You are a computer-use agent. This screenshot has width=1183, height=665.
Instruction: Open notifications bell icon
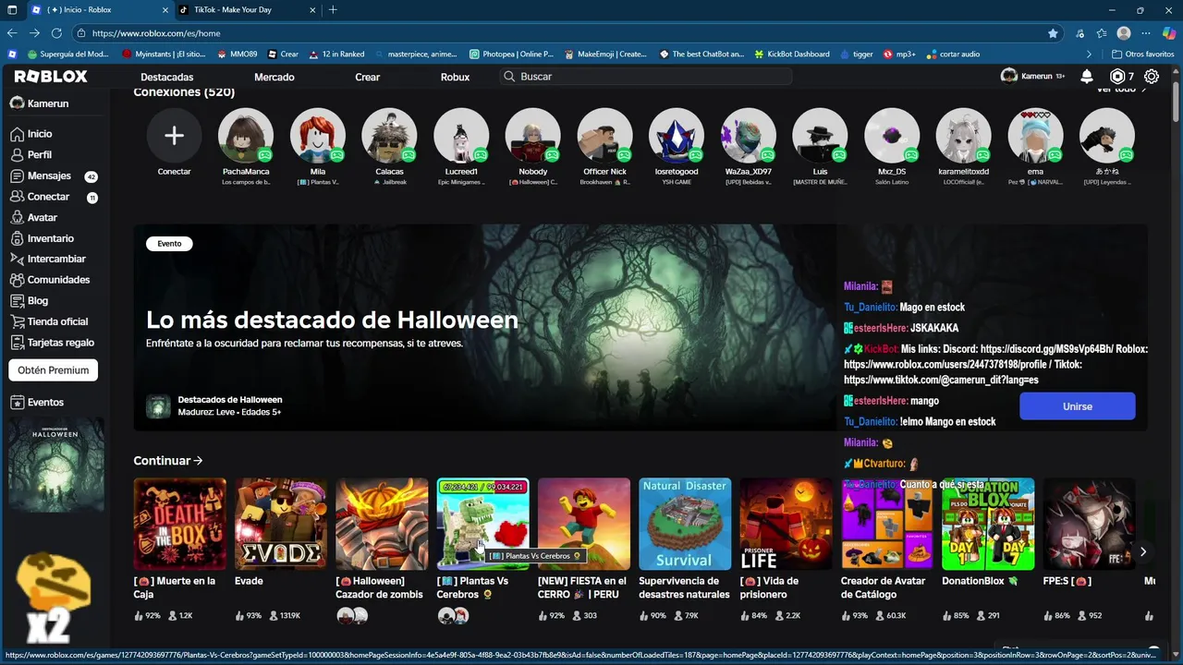coord(1087,77)
